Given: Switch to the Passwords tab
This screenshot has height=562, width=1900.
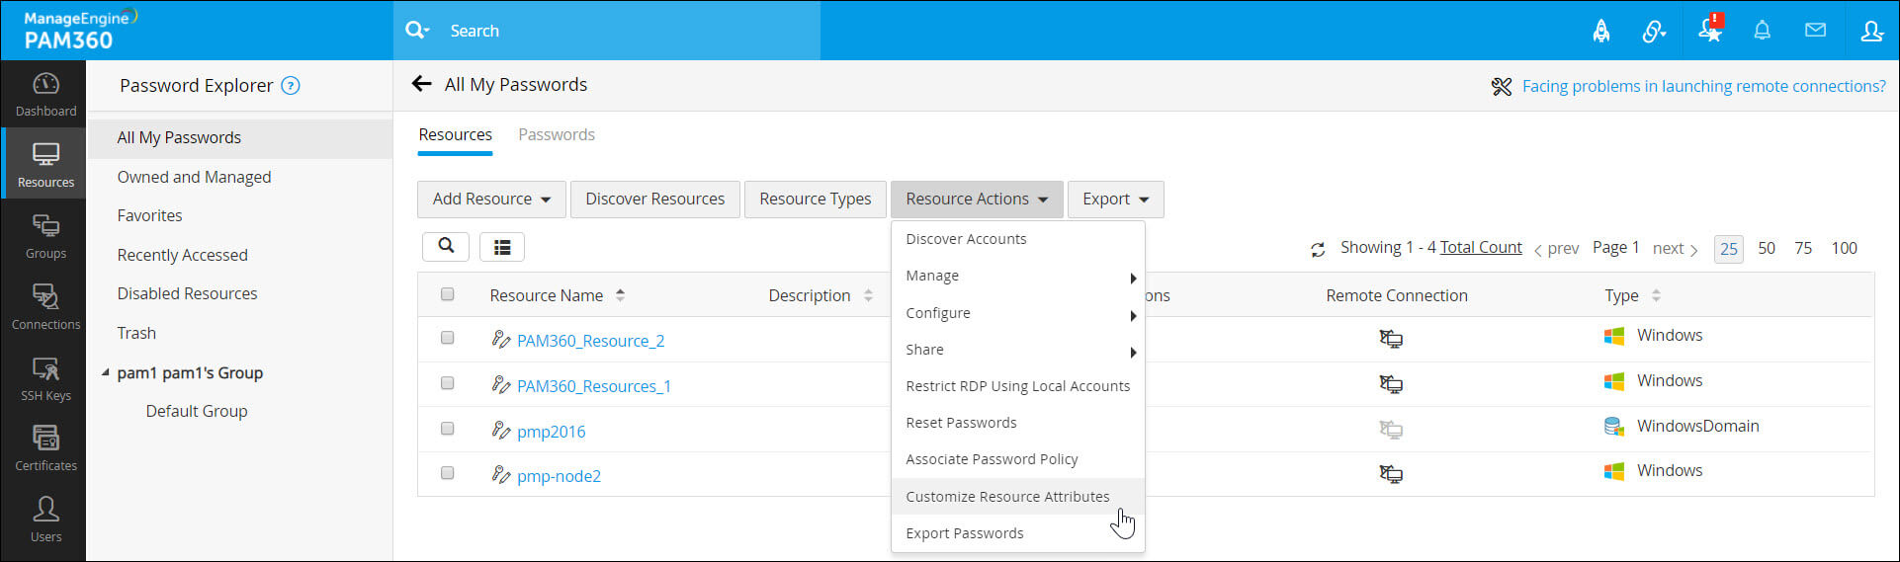Looking at the screenshot, I should tap(557, 134).
